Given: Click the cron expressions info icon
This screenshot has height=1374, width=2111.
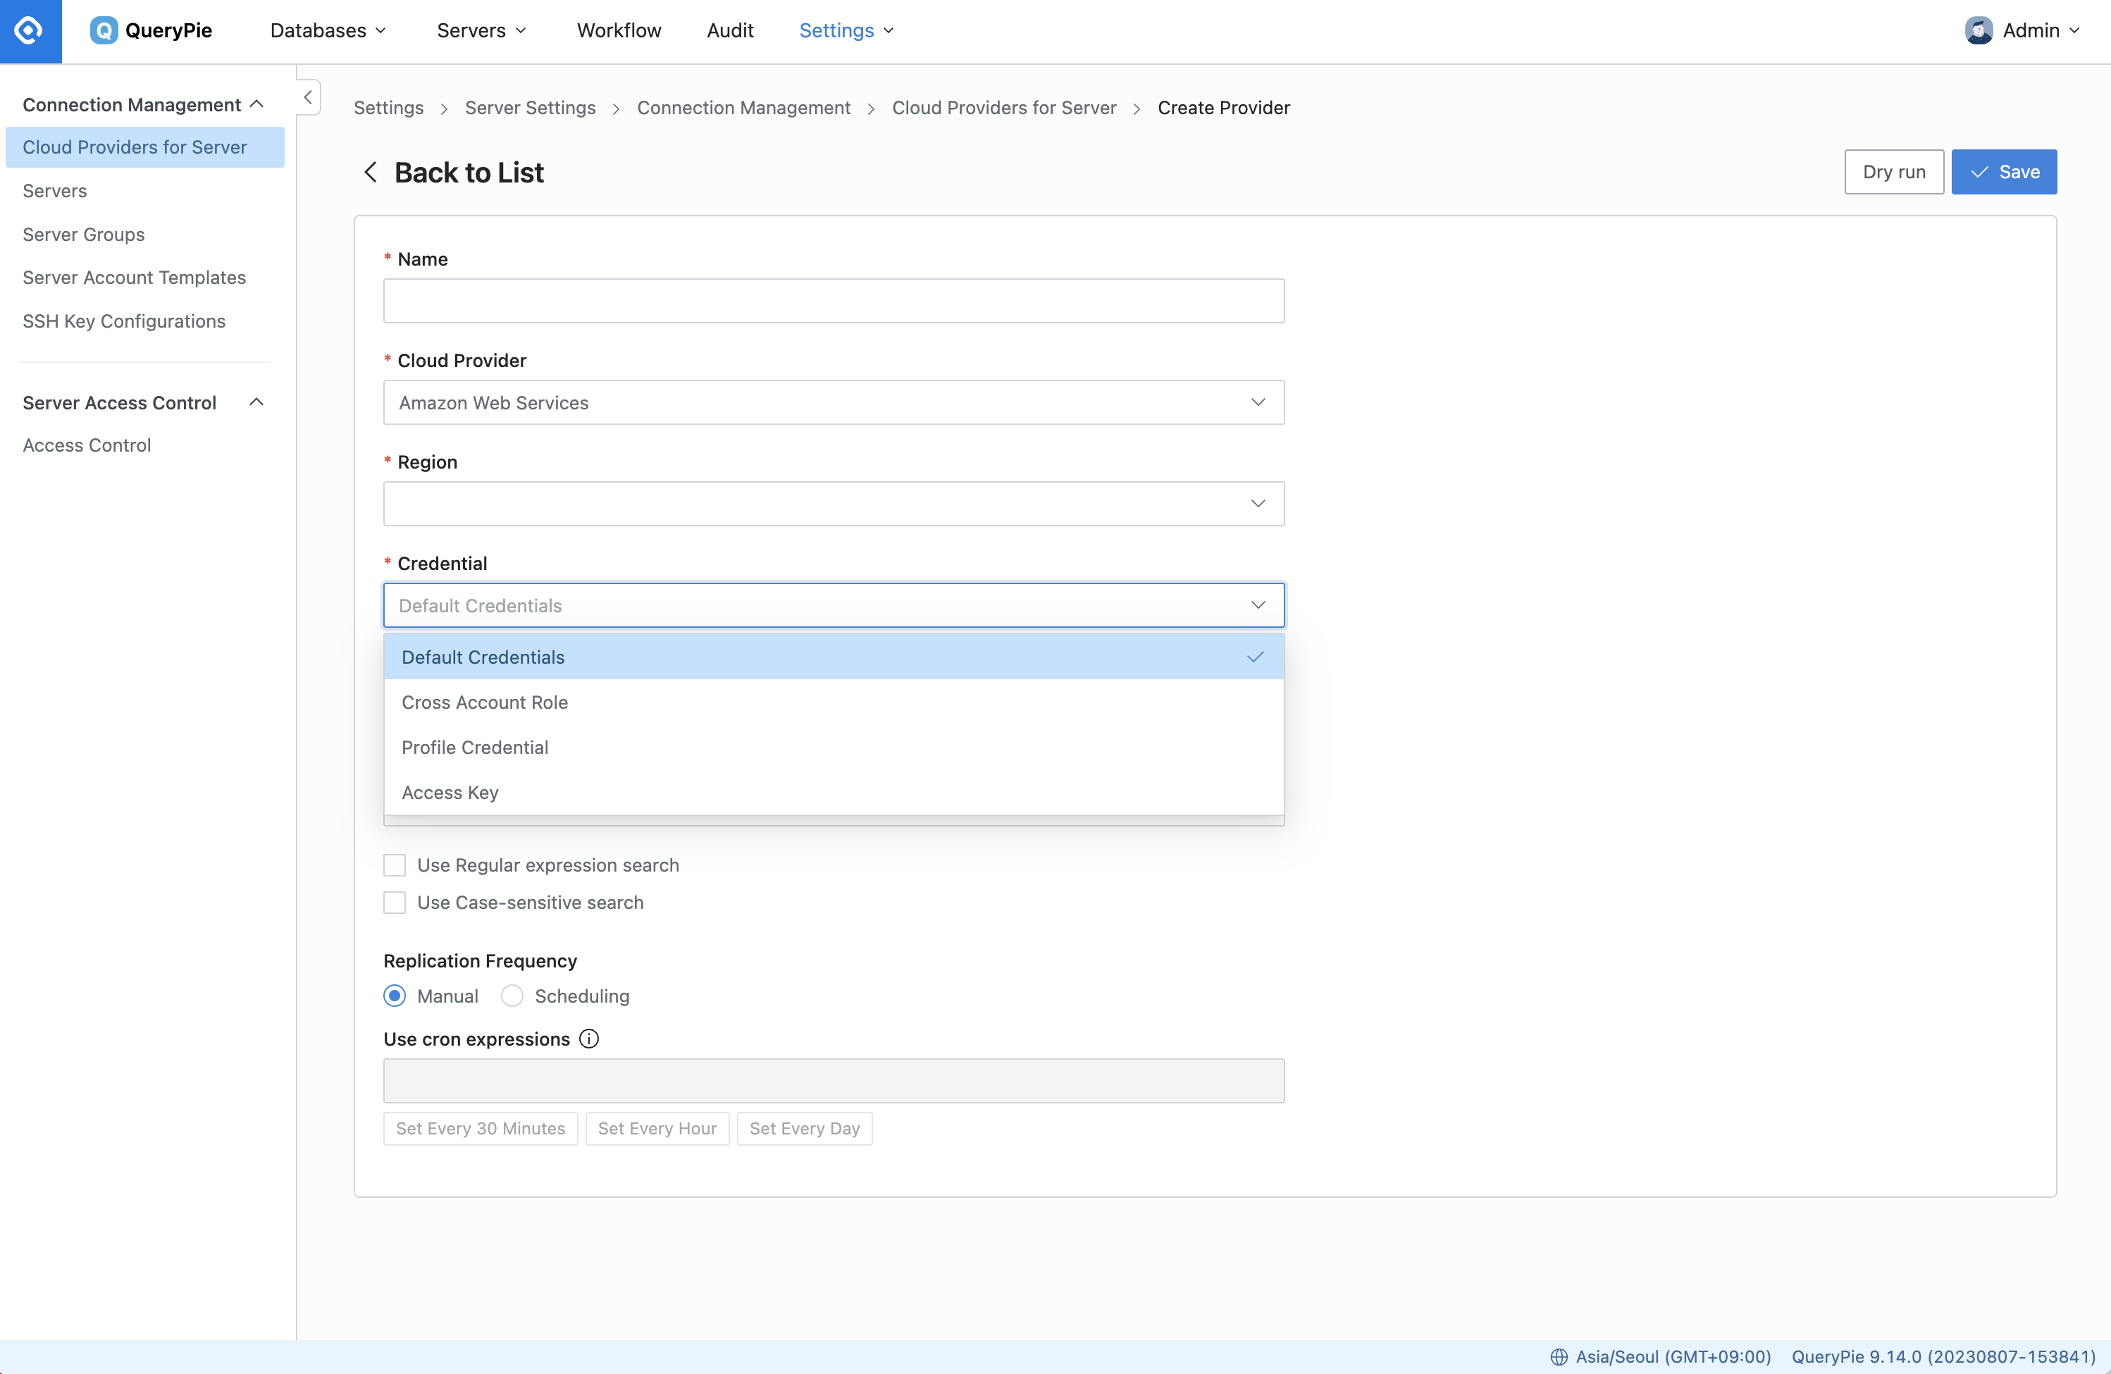Looking at the screenshot, I should tap(589, 1039).
